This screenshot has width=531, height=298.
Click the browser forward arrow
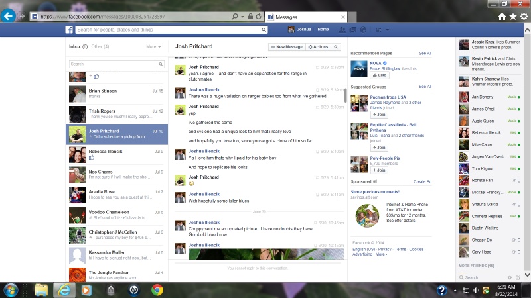(x=22, y=16)
